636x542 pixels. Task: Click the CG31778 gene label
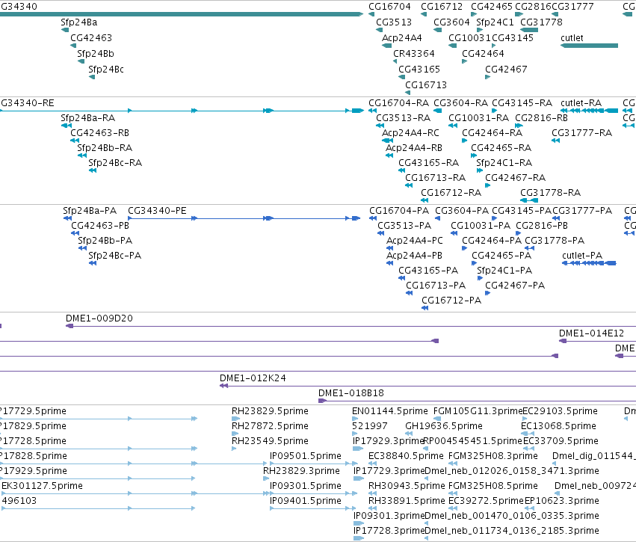click(x=542, y=22)
